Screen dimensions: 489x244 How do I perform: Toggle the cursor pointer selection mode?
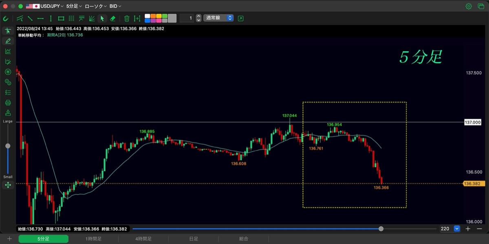point(102,18)
